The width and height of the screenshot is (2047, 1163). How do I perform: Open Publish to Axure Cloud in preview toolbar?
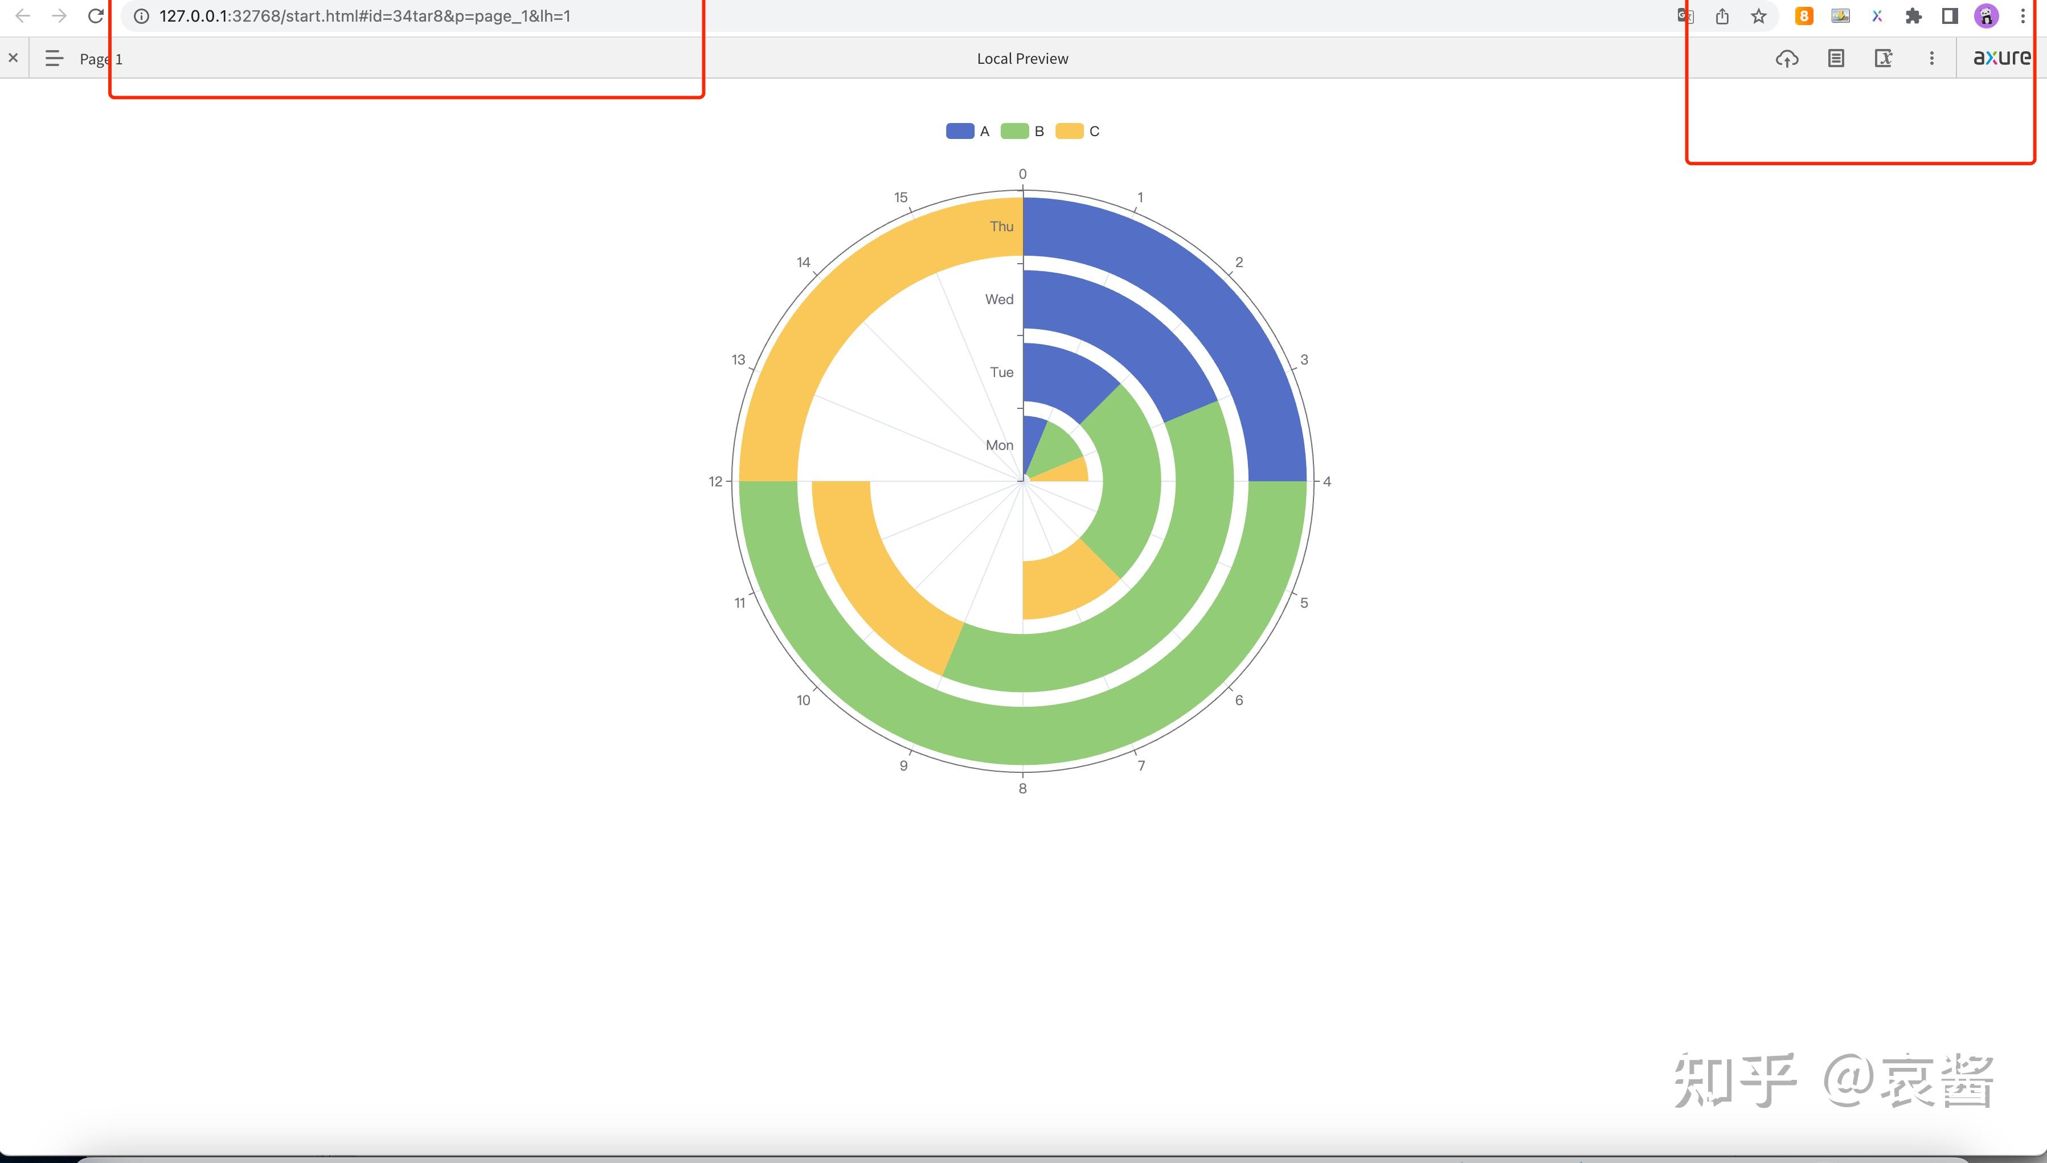coord(1787,58)
